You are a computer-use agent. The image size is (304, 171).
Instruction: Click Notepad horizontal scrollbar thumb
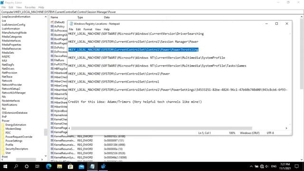click(x=161, y=128)
